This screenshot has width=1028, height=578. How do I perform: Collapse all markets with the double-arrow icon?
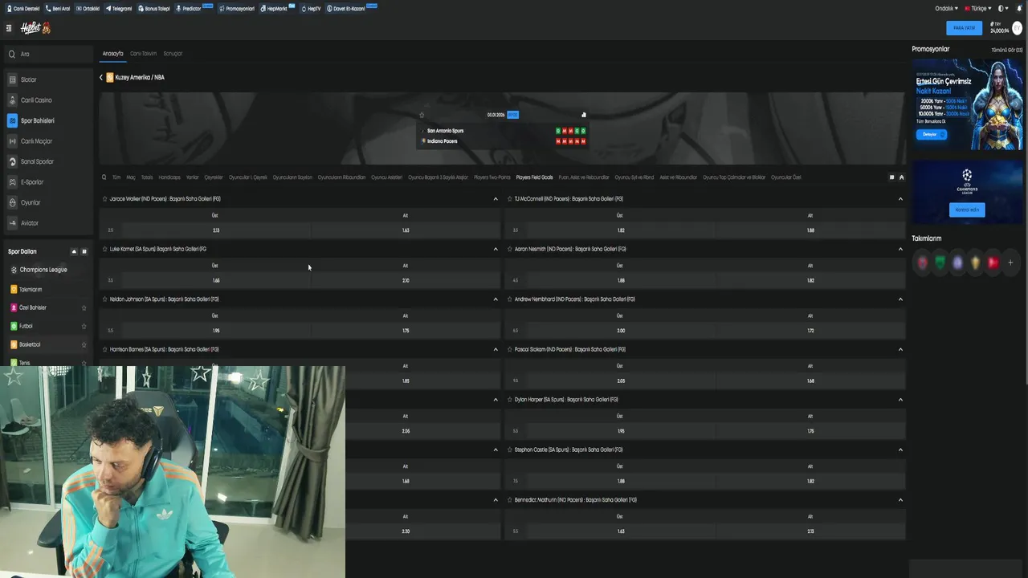pos(901,177)
